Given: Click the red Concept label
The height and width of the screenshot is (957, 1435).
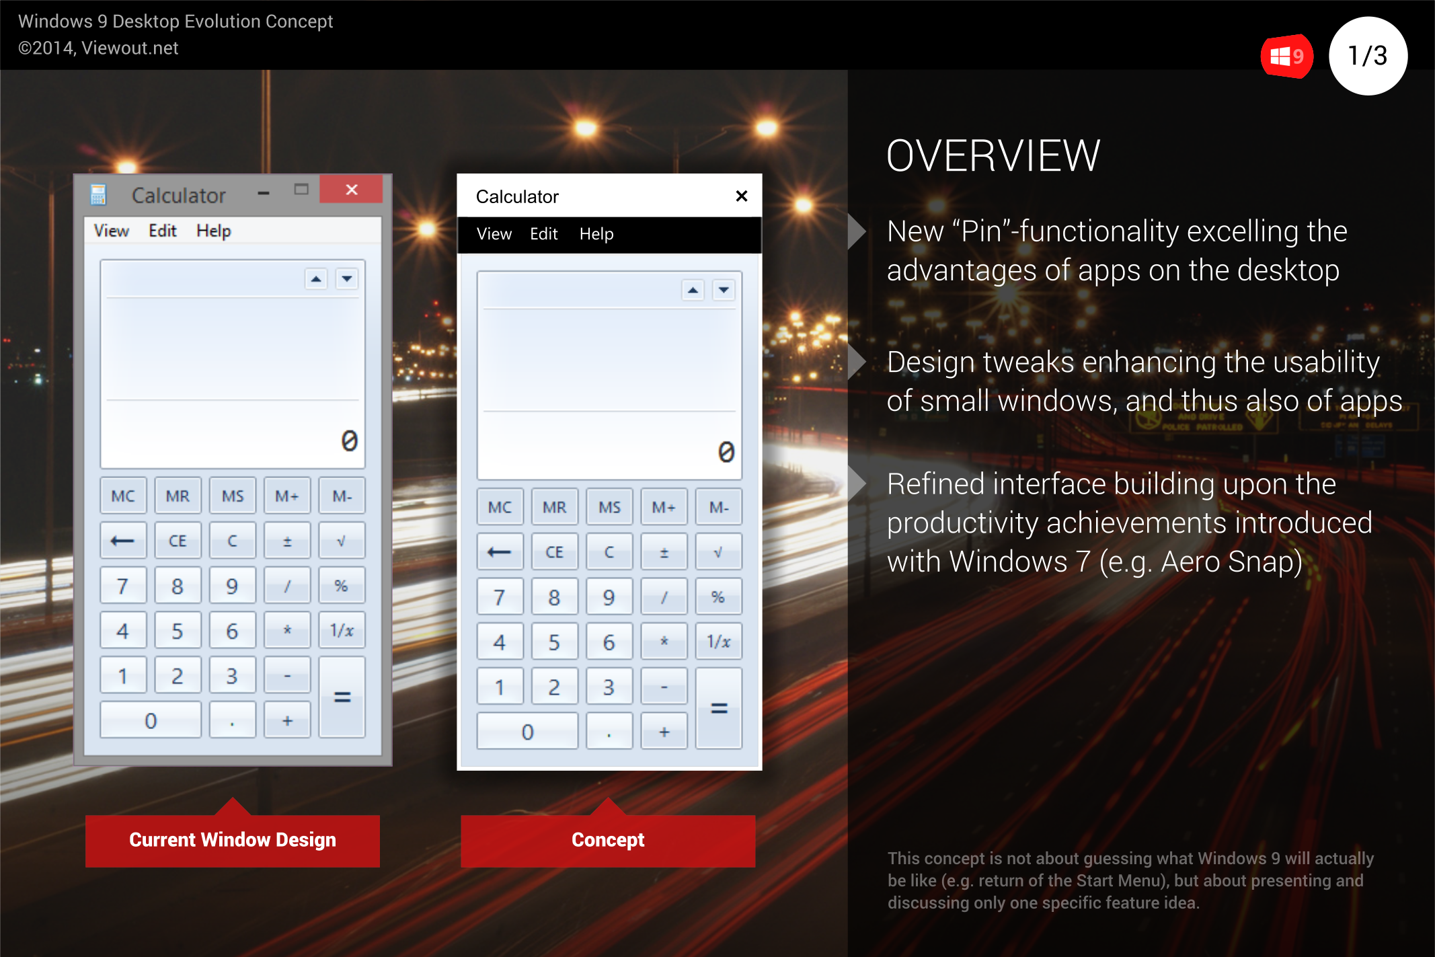Looking at the screenshot, I should point(608,840).
